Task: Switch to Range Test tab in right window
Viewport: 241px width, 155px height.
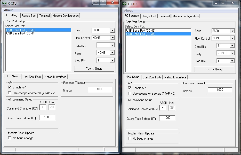Action: tap(149, 16)
